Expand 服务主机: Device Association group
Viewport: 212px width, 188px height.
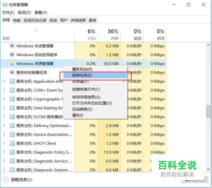(x=4, y=134)
